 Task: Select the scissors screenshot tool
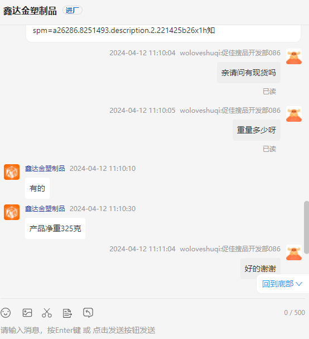point(47,313)
